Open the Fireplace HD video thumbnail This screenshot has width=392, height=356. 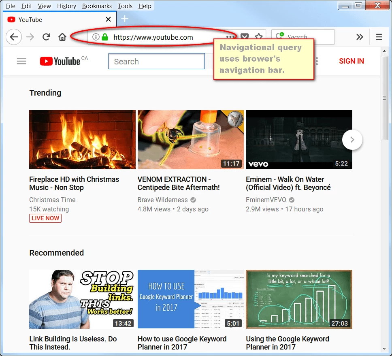pyautogui.click(x=82, y=140)
